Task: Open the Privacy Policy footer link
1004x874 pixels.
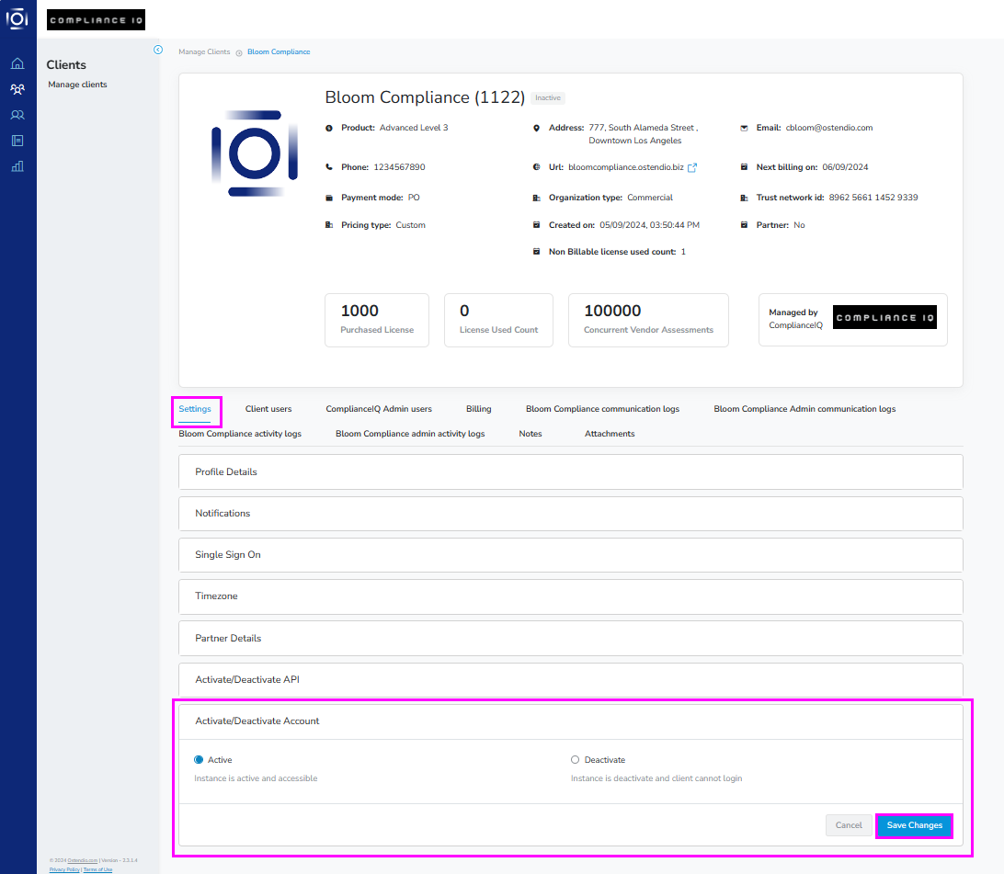Action: tap(64, 869)
